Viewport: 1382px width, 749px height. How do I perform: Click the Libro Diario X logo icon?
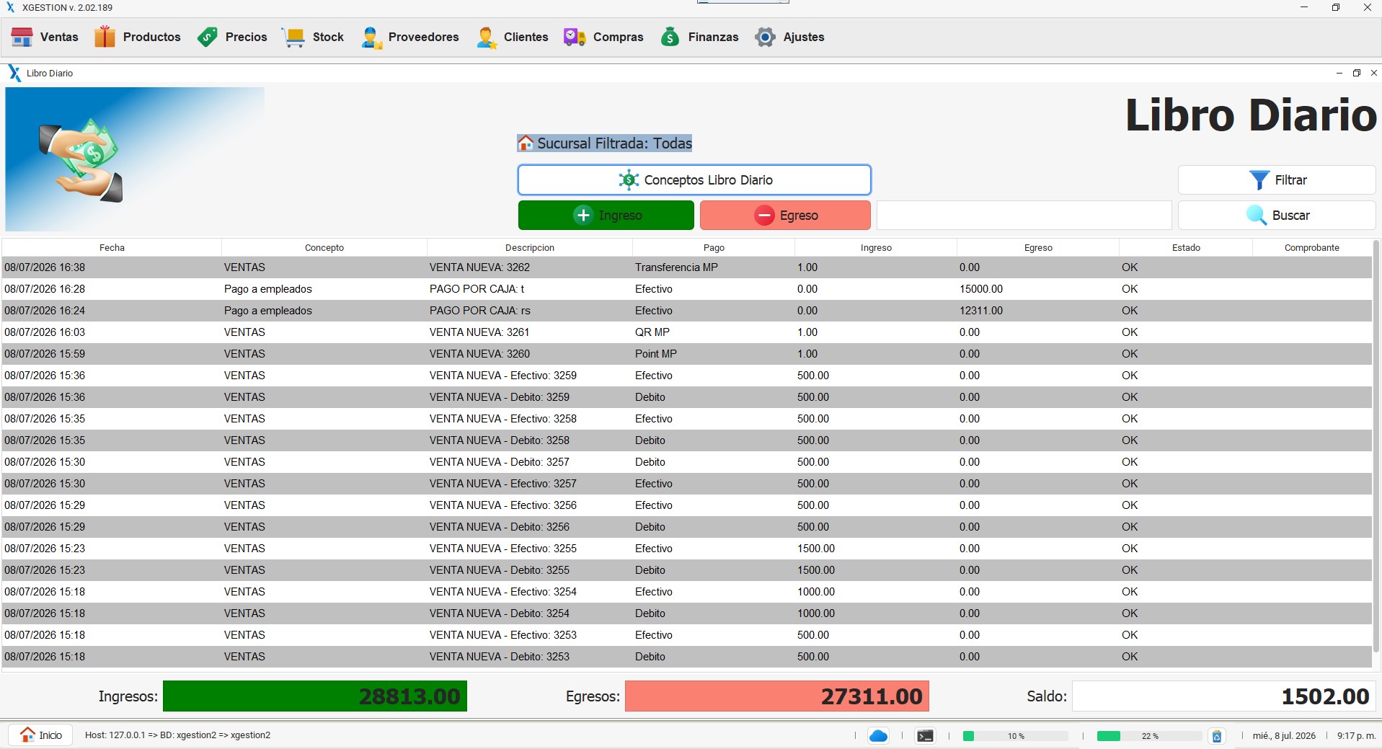click(x=14, y=73)
